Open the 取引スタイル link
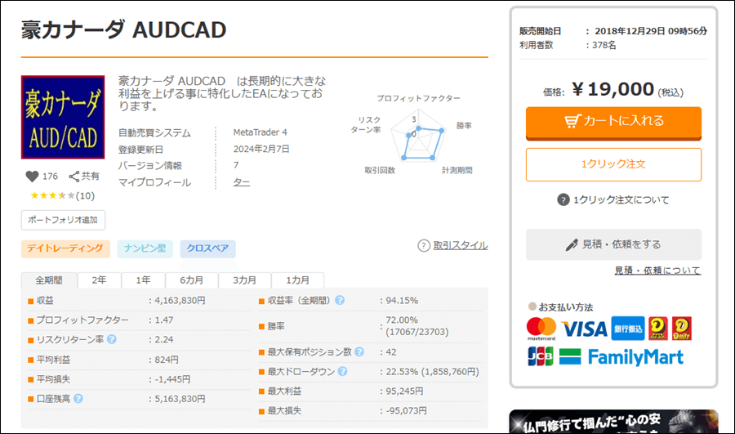The image size is (735, 434). [461, 245]
